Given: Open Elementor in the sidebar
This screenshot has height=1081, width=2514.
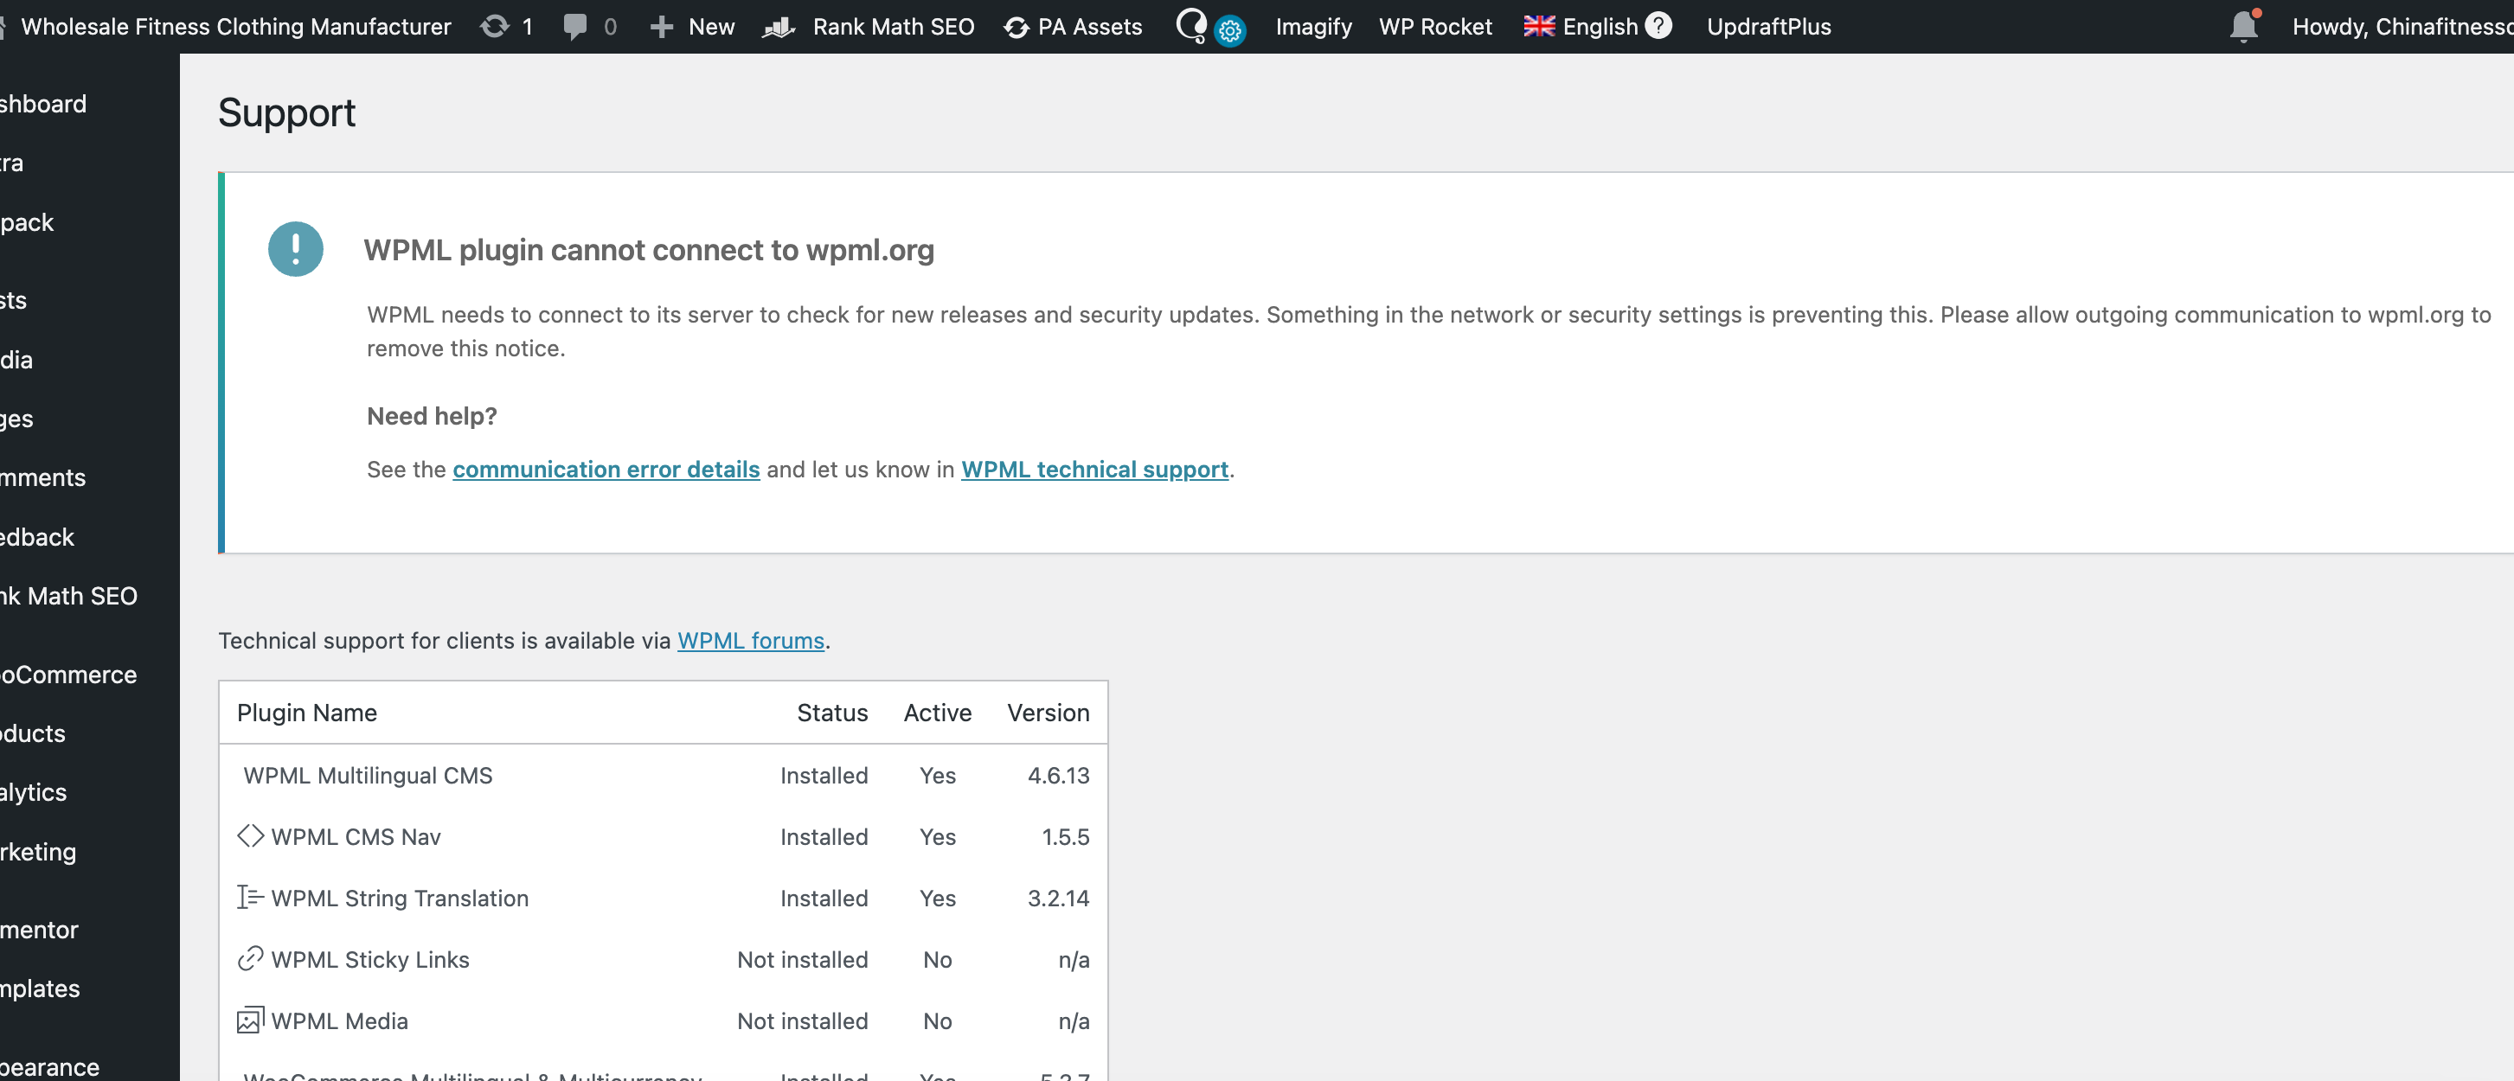Looking at the screenshot, I should [x=39, y=930].
